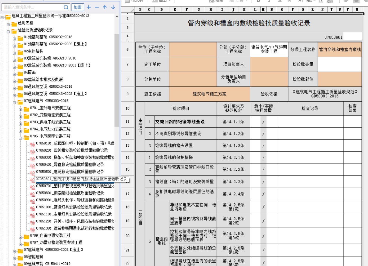Click the up arrow icon
The height and width of the screenshot is (266, 368).
(x=105, y=7)
